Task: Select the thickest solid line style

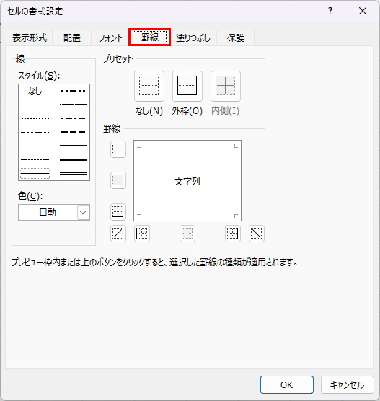Action: pyautogui.click(x=74, y=159)
